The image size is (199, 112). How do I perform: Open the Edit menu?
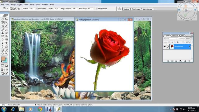[7, 5]
